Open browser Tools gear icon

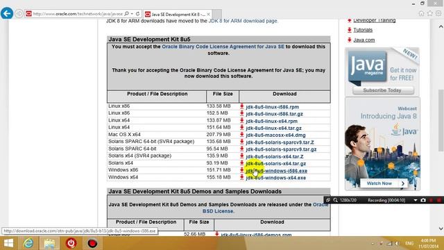tap(438, 14)
